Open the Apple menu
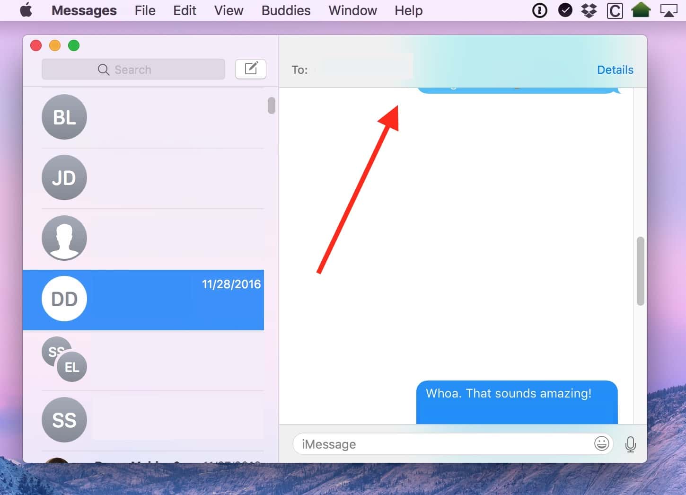This screenshot has height=495, width=686. [26, 10]
